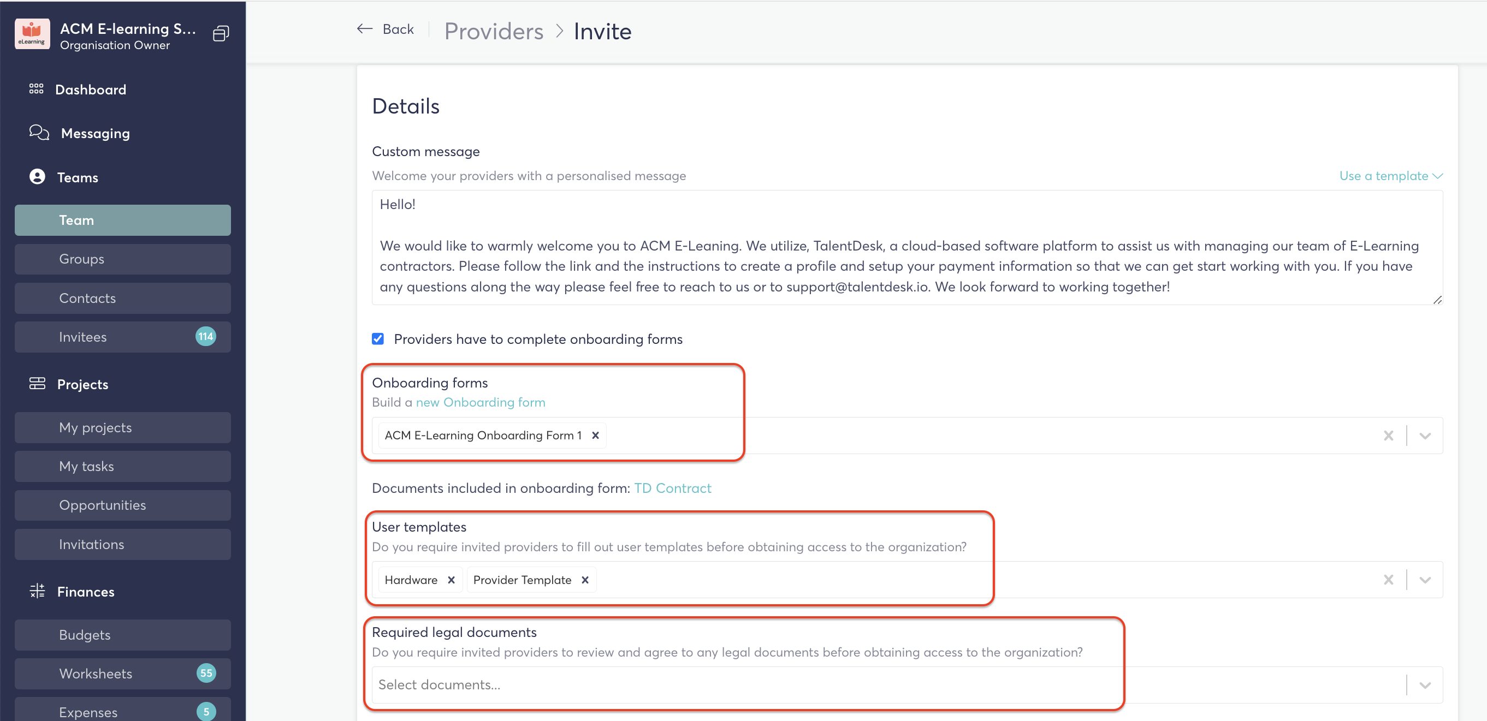The image size is (1487, 721).
Task: Click the ACM eLearning organisation logo
Action: tap(32, 34)
